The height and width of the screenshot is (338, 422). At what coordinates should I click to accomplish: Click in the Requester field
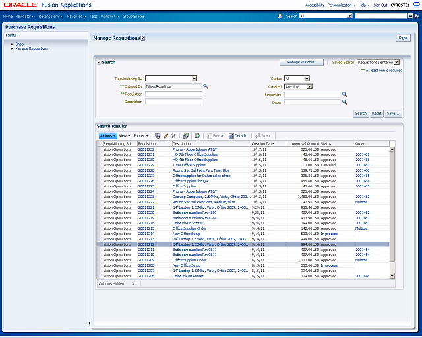click(x=313, y=94)
